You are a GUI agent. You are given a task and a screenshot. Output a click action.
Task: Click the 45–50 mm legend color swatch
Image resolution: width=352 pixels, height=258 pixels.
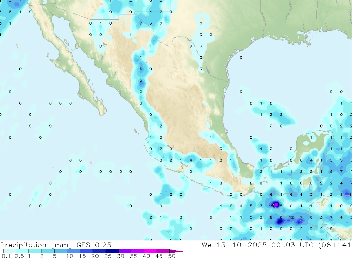coord(163,251)
